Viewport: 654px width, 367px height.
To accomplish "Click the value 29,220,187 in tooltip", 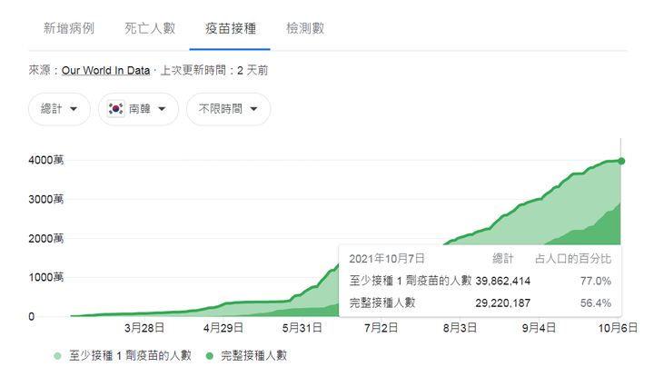I will click(503, 303).
